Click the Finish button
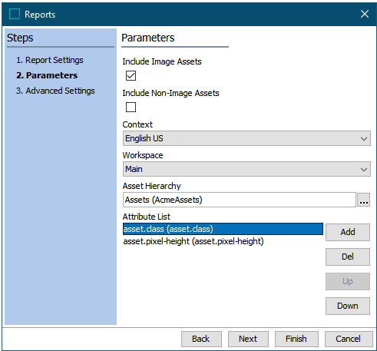This screenshot has height=351, width=377. click(x=296, y=339)
